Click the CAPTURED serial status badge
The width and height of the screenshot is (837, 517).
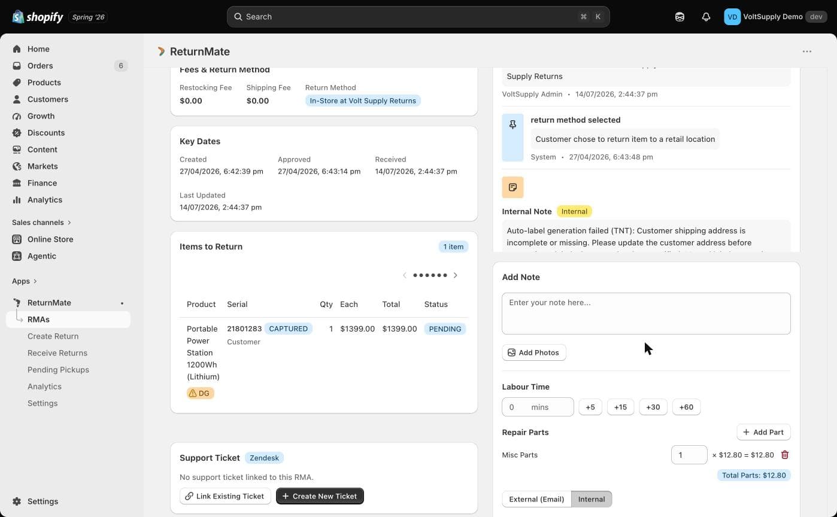click(288, 329)
